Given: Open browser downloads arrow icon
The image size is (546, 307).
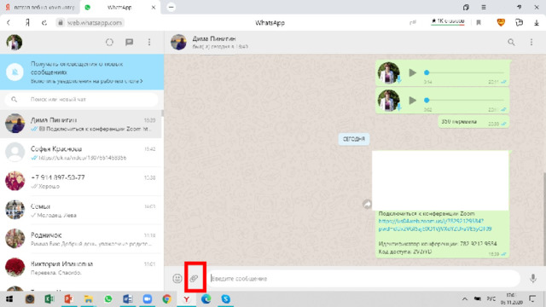Looking at the screenshot, I should pyautogui.click(x=537, y=23).
